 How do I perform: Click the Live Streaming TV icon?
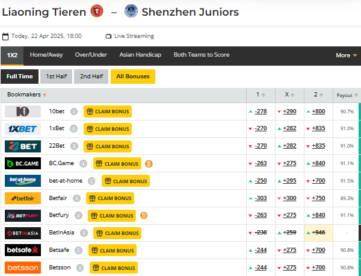pyautogui.click(x=108, y=36)
